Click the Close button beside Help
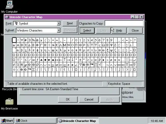Screen dimensions: 166x124 (x=135, y=30)
